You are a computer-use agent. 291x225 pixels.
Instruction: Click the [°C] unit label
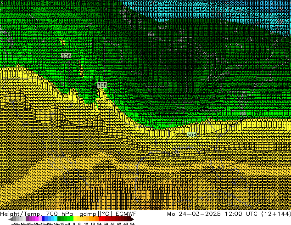(x=106, y=214)
